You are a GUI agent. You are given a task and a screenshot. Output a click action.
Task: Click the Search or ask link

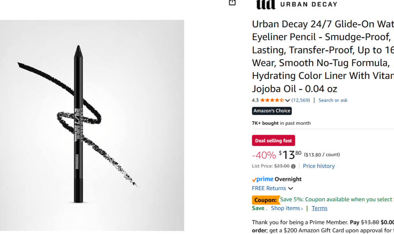[333, 100]
